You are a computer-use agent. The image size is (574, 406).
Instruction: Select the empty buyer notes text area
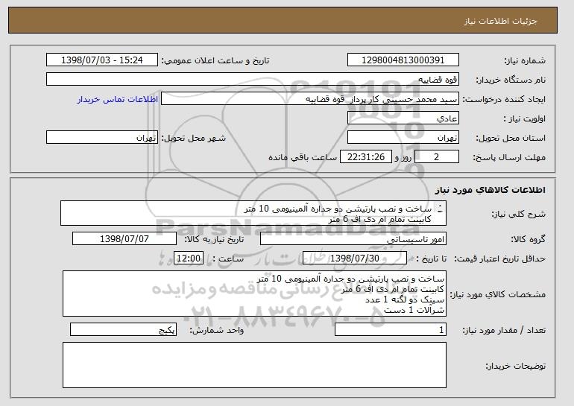(254, 365)
